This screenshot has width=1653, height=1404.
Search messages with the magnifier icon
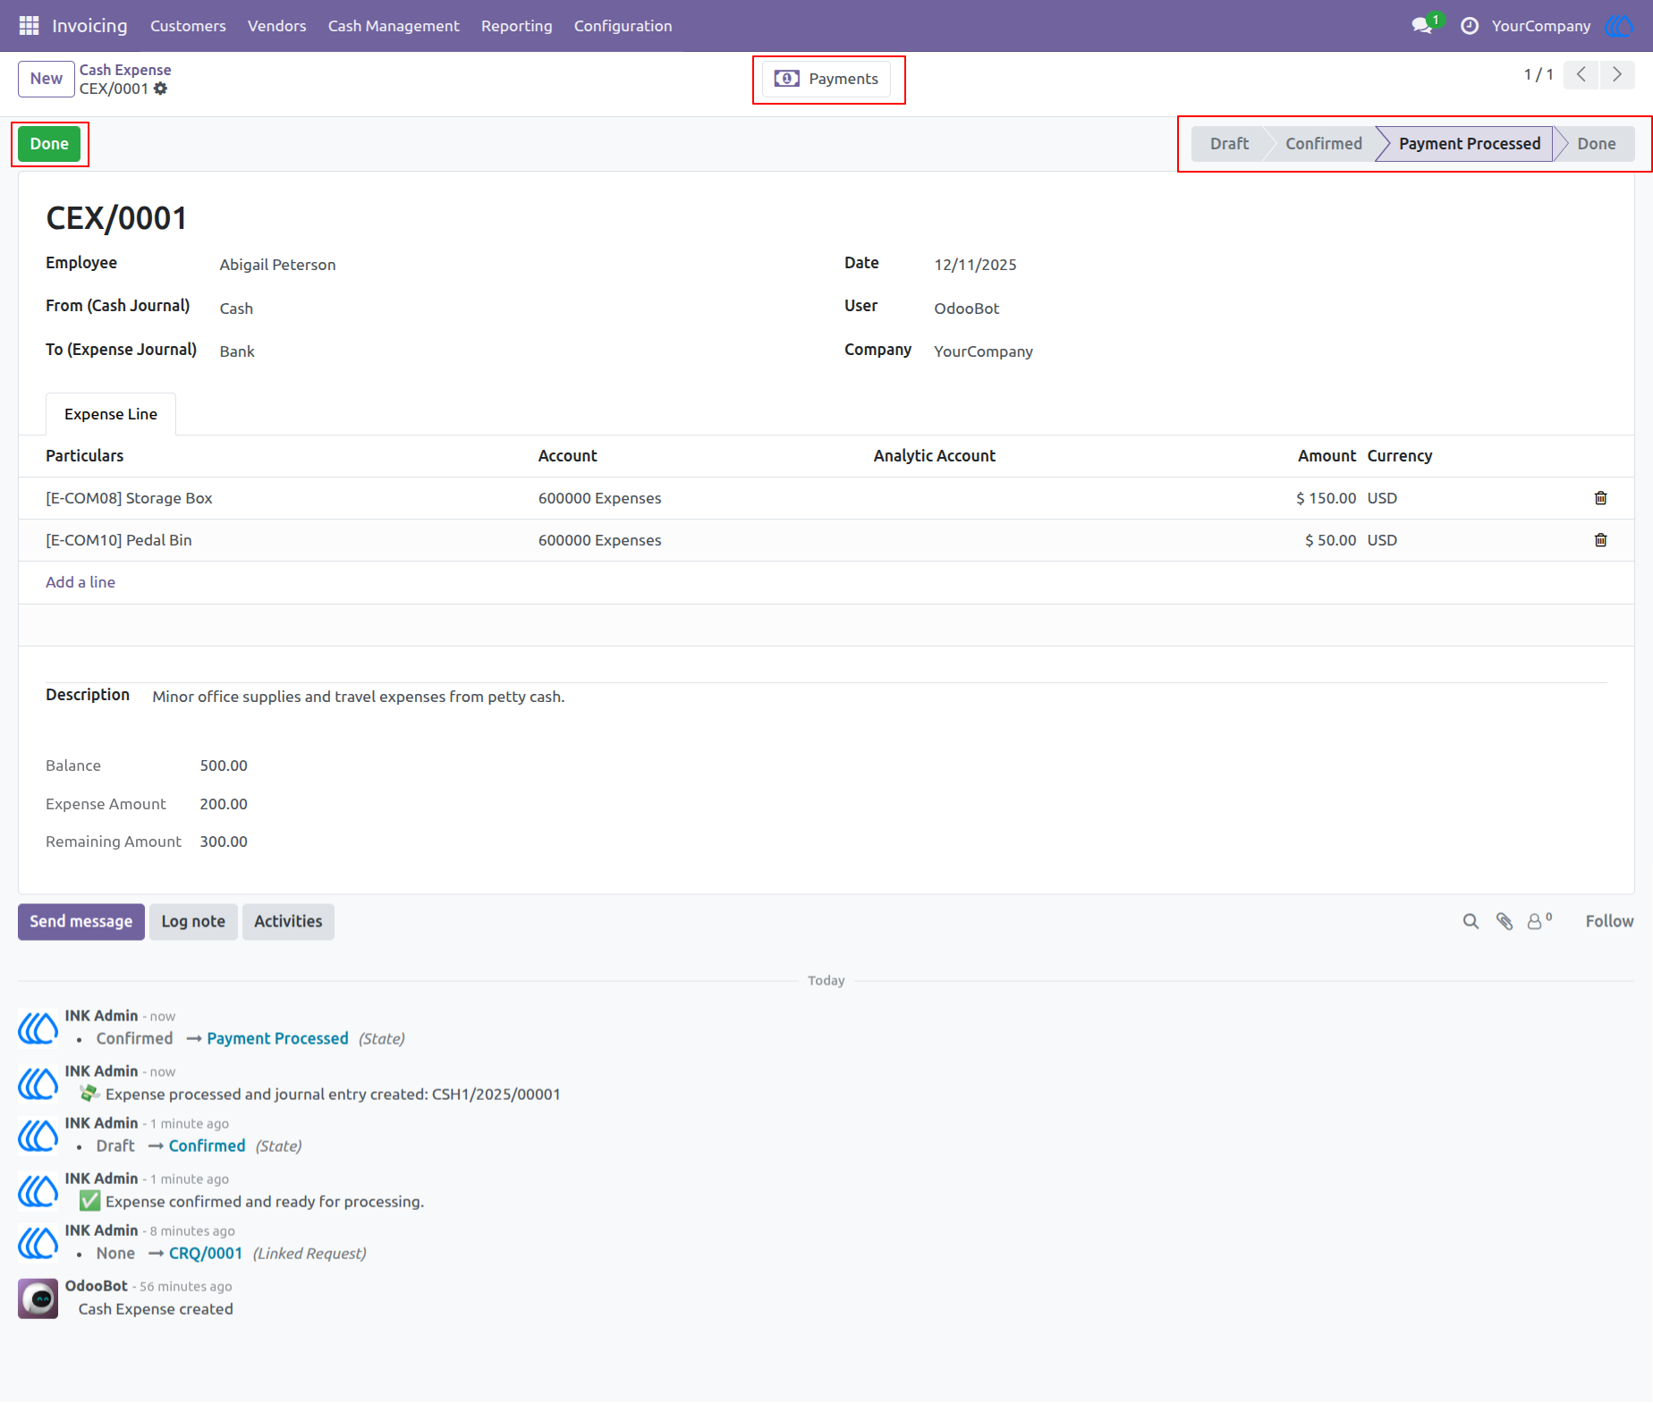coord(1471,921)
